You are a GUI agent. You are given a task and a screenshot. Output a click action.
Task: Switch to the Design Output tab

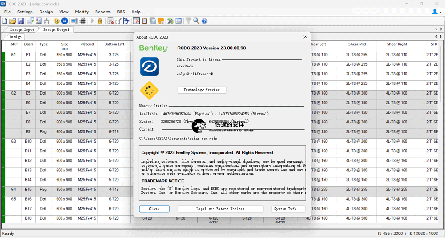[56, 29]
